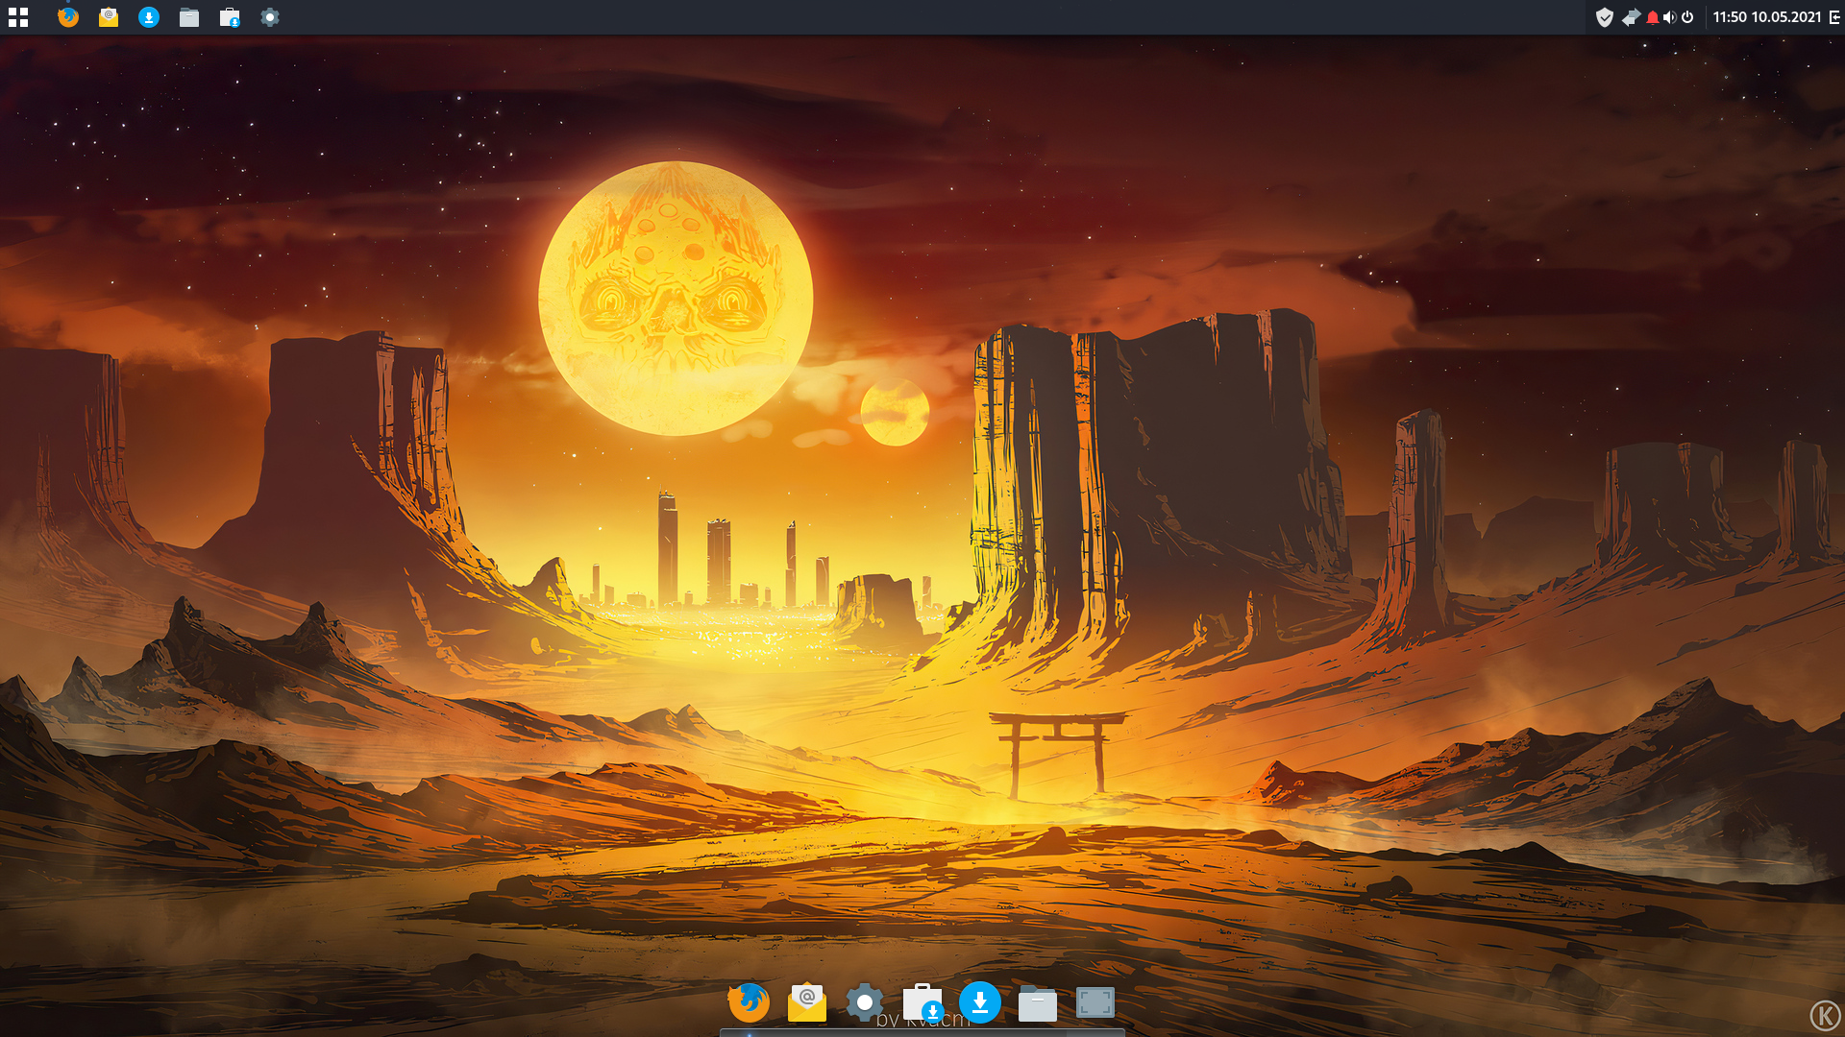Click the screenshot frame icon in dock

tap(1095, 1002)
